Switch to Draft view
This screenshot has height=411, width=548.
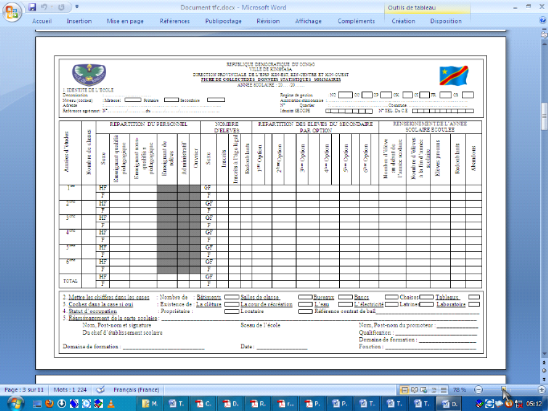click(x=444, y=389)
